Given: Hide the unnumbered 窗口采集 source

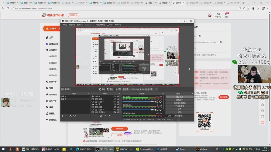Looking at the screenshot, I should 114,107.
